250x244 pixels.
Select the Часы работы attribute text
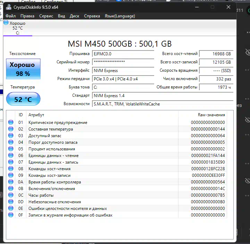[41, 195]
